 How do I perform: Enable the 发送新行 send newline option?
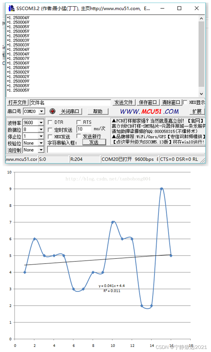click(78, 136)
